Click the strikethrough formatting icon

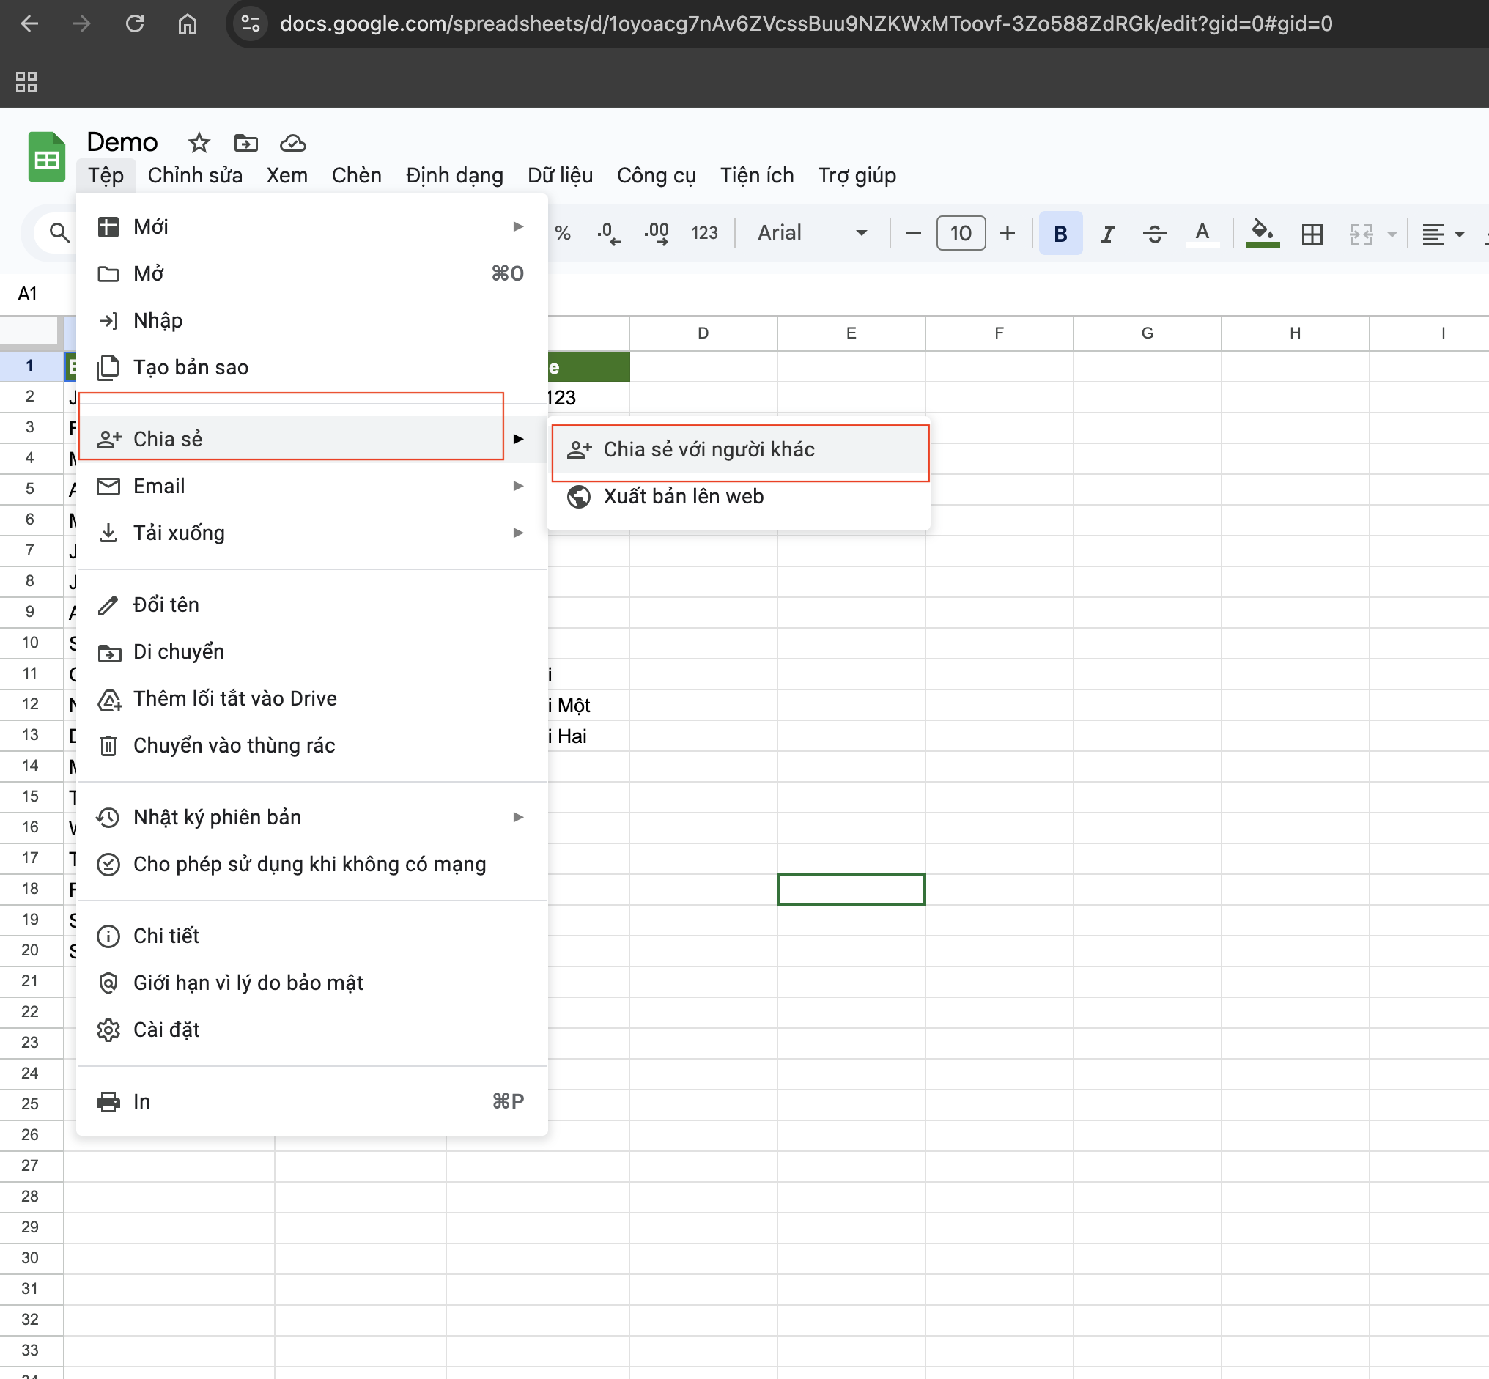tap(1154, 234)
